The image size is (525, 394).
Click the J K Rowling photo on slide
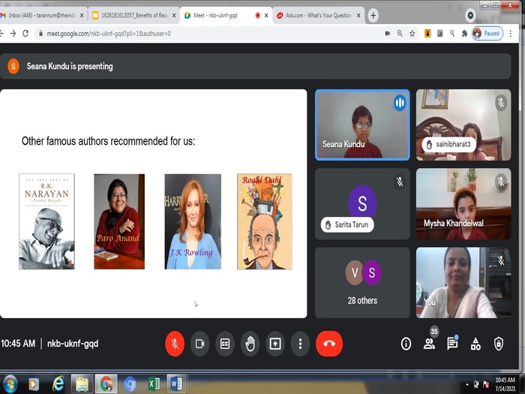click(193, 221)
